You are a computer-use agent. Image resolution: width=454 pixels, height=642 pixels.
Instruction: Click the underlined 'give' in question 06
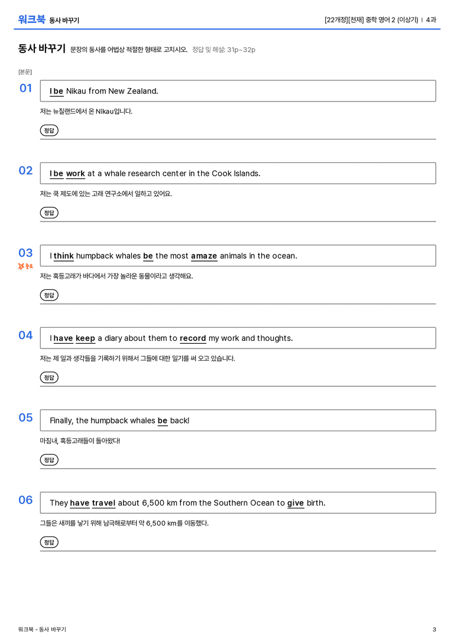(x=296, y=503)
